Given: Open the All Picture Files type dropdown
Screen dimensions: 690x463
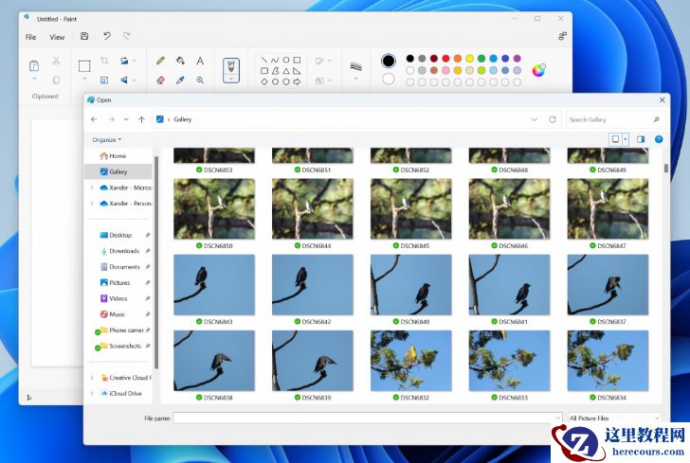Looking at the screenshot, I should pyautogui.click(x=615, y=418).
